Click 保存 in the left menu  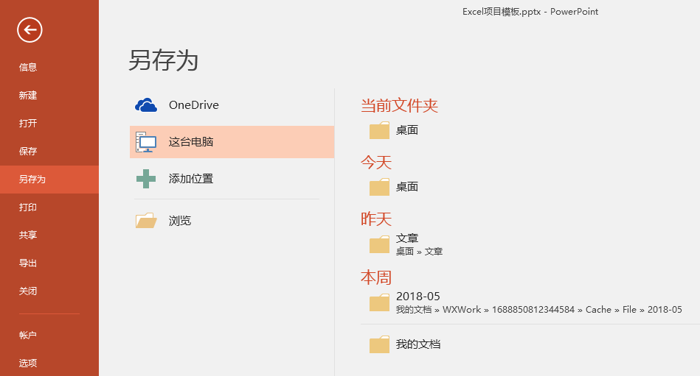point(28,152)
